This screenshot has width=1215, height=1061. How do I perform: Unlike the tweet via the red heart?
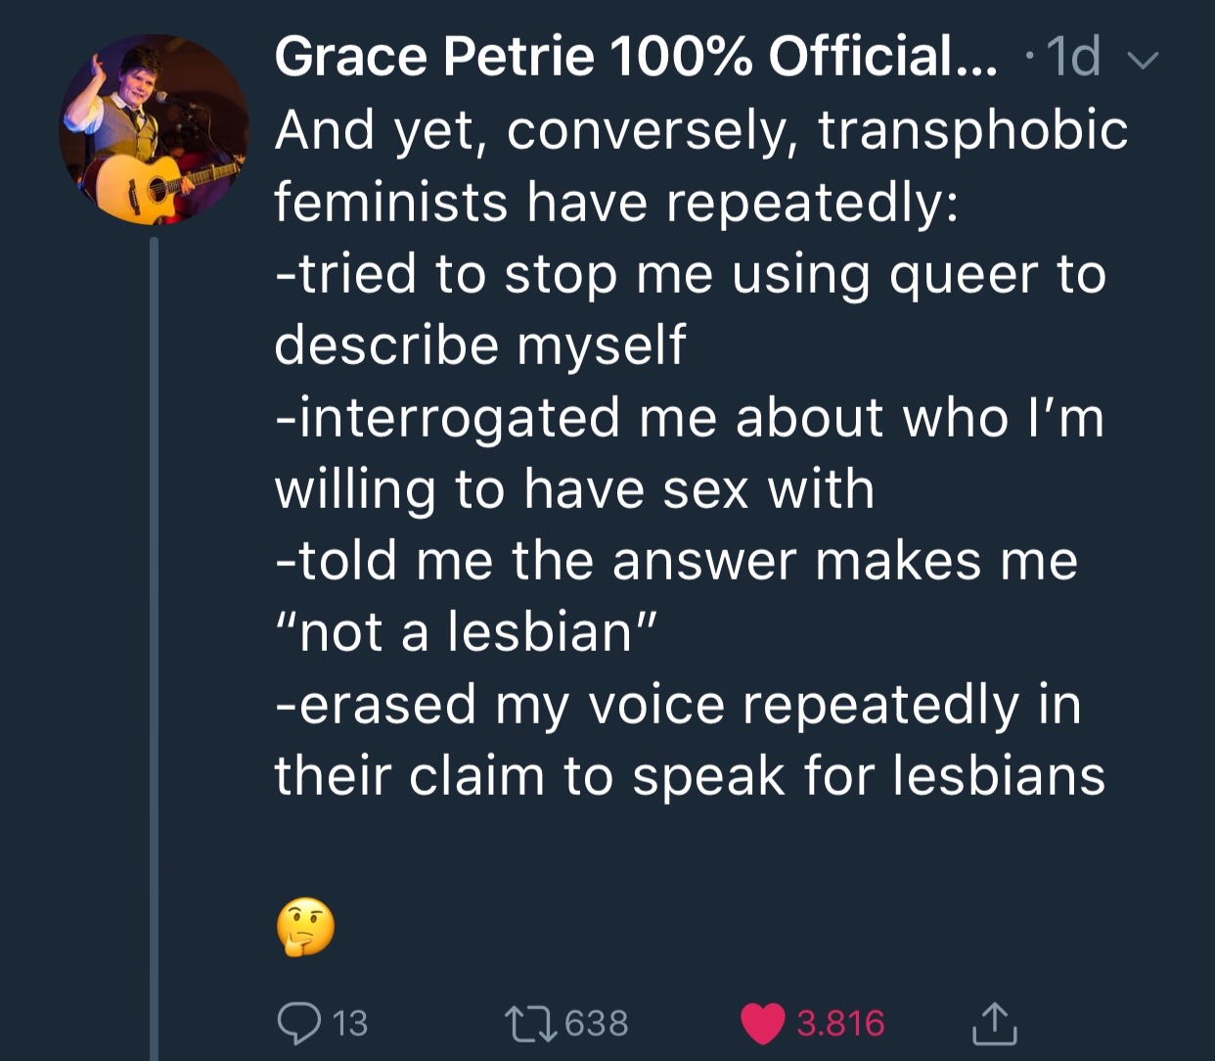[764, 1024]
